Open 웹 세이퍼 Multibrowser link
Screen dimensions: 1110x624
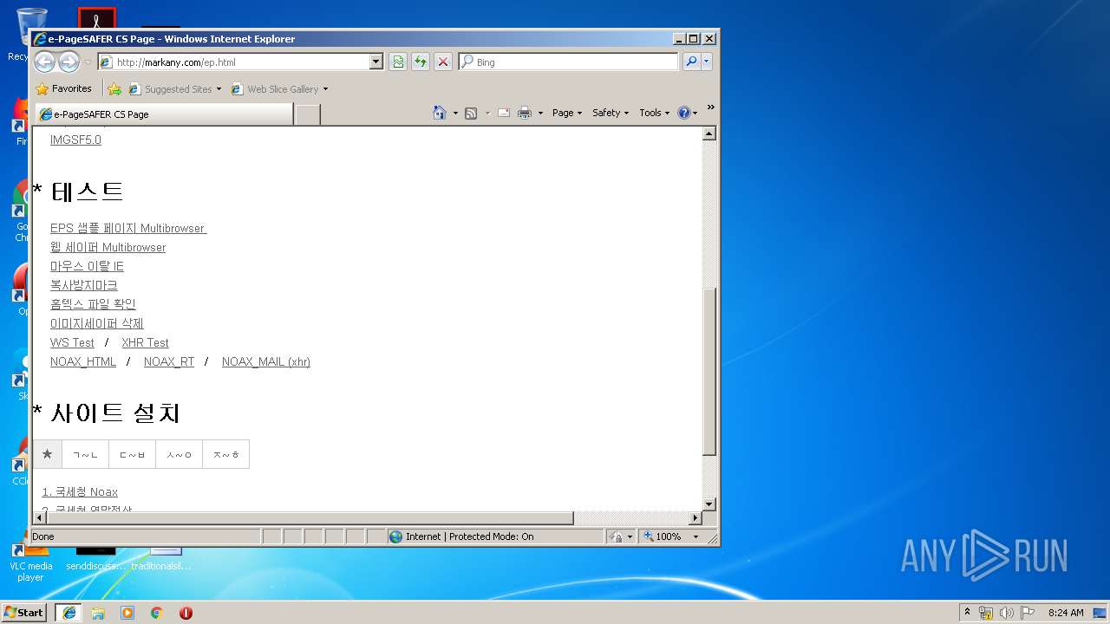click(108, 247)
